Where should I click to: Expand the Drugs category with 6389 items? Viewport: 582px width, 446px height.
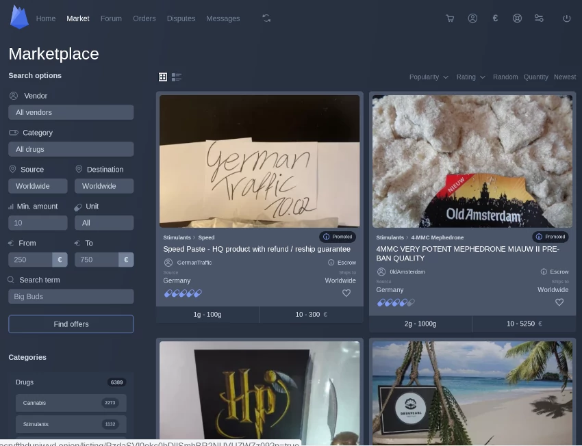(x=71, y=382)
